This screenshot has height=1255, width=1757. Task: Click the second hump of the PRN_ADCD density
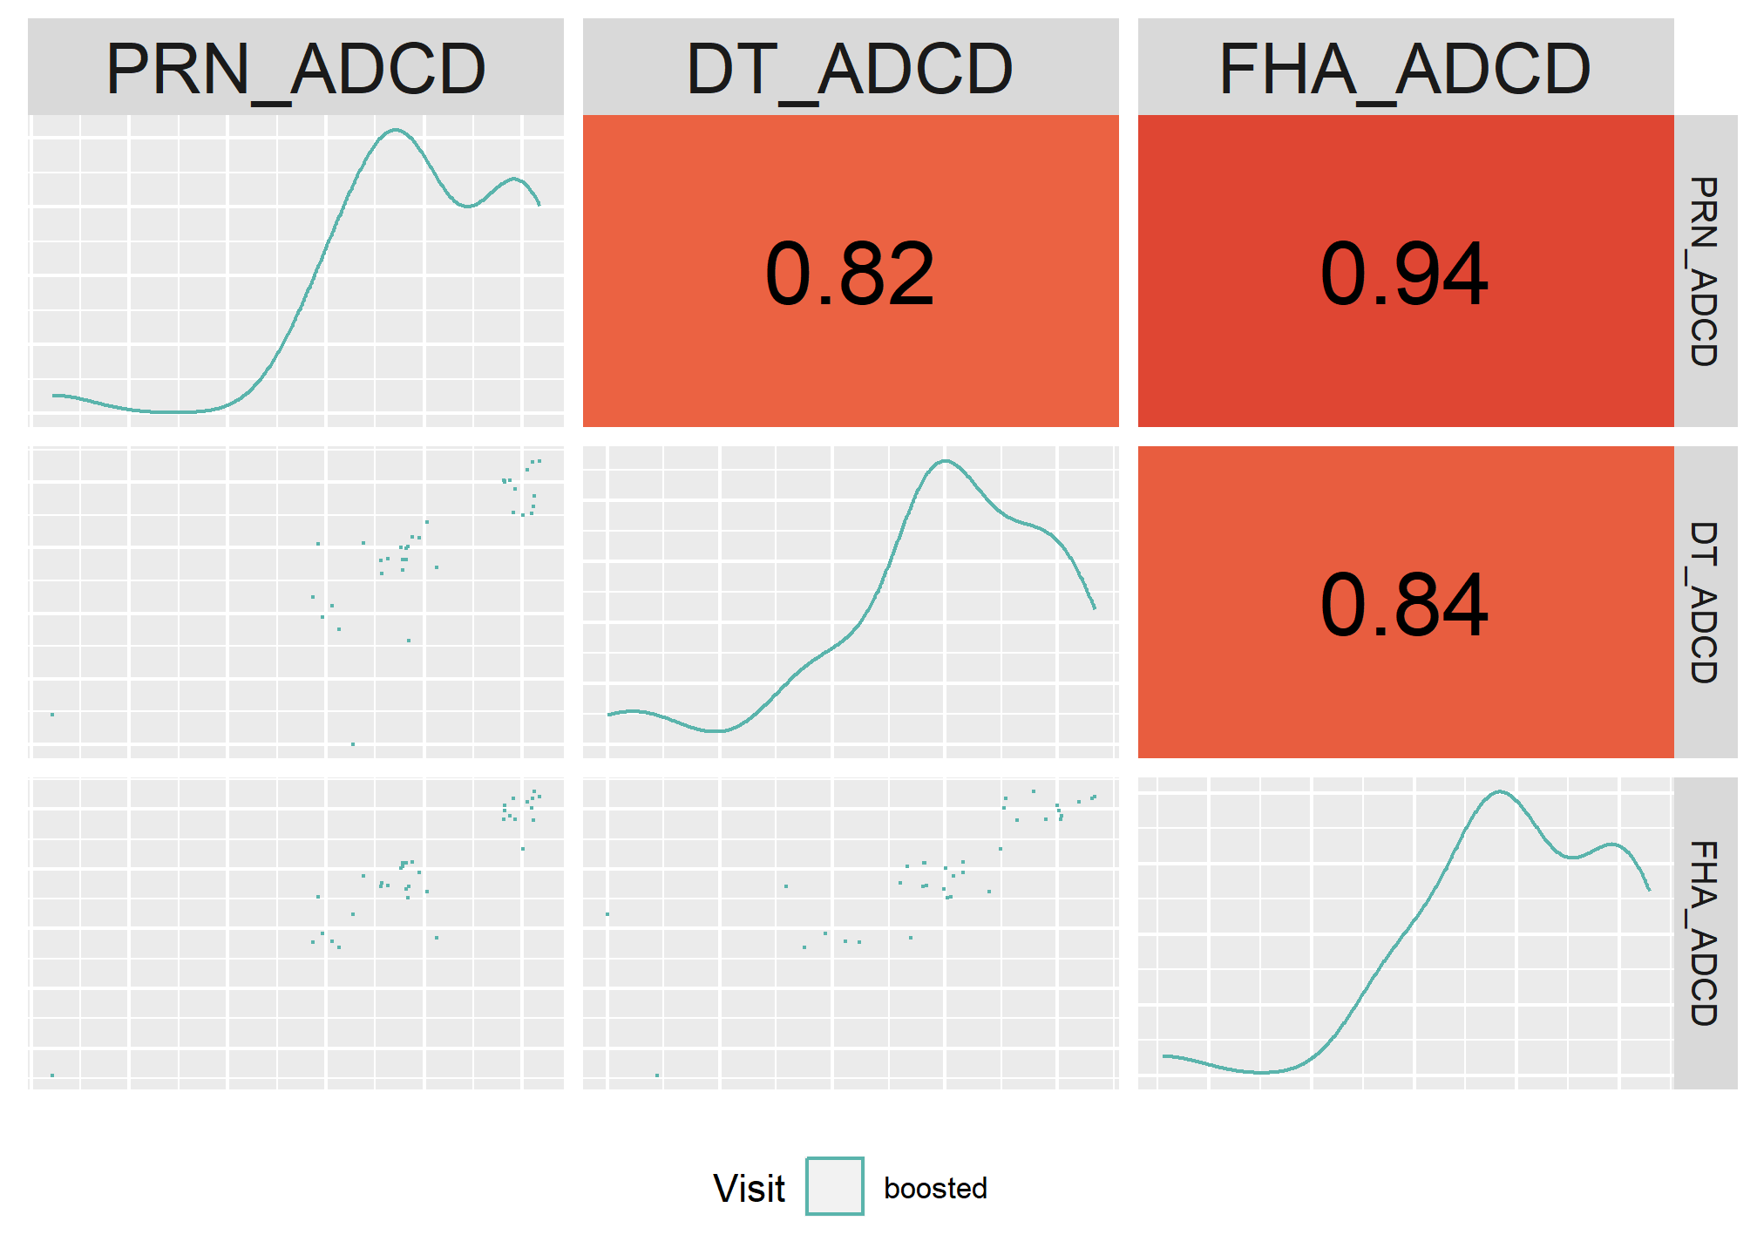click(514, 180)
